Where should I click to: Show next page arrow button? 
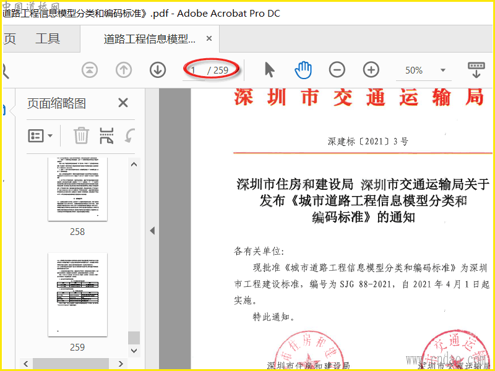point(158,70)
